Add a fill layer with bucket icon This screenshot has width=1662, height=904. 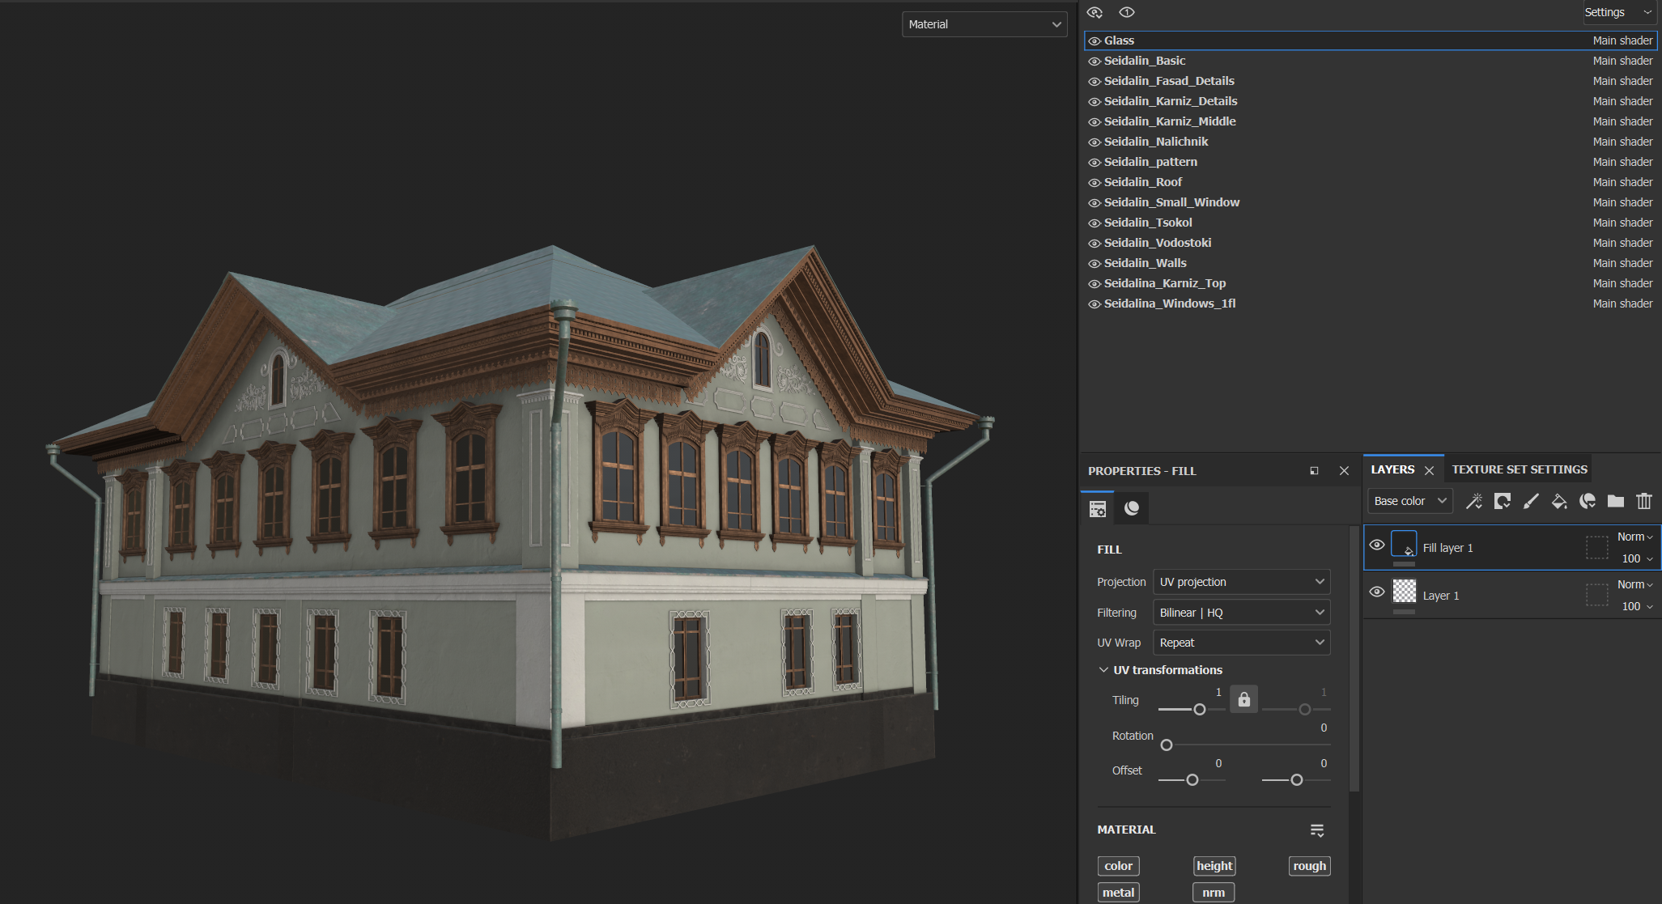[x=1559, y=502]
